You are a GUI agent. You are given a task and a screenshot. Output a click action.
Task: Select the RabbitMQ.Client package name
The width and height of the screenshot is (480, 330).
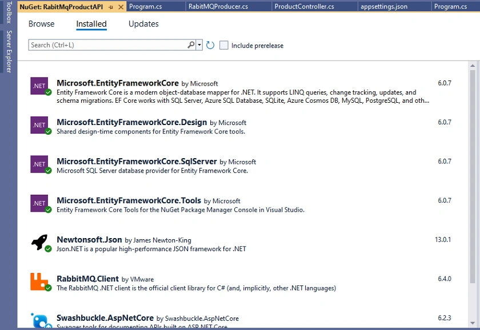point(87,279)
